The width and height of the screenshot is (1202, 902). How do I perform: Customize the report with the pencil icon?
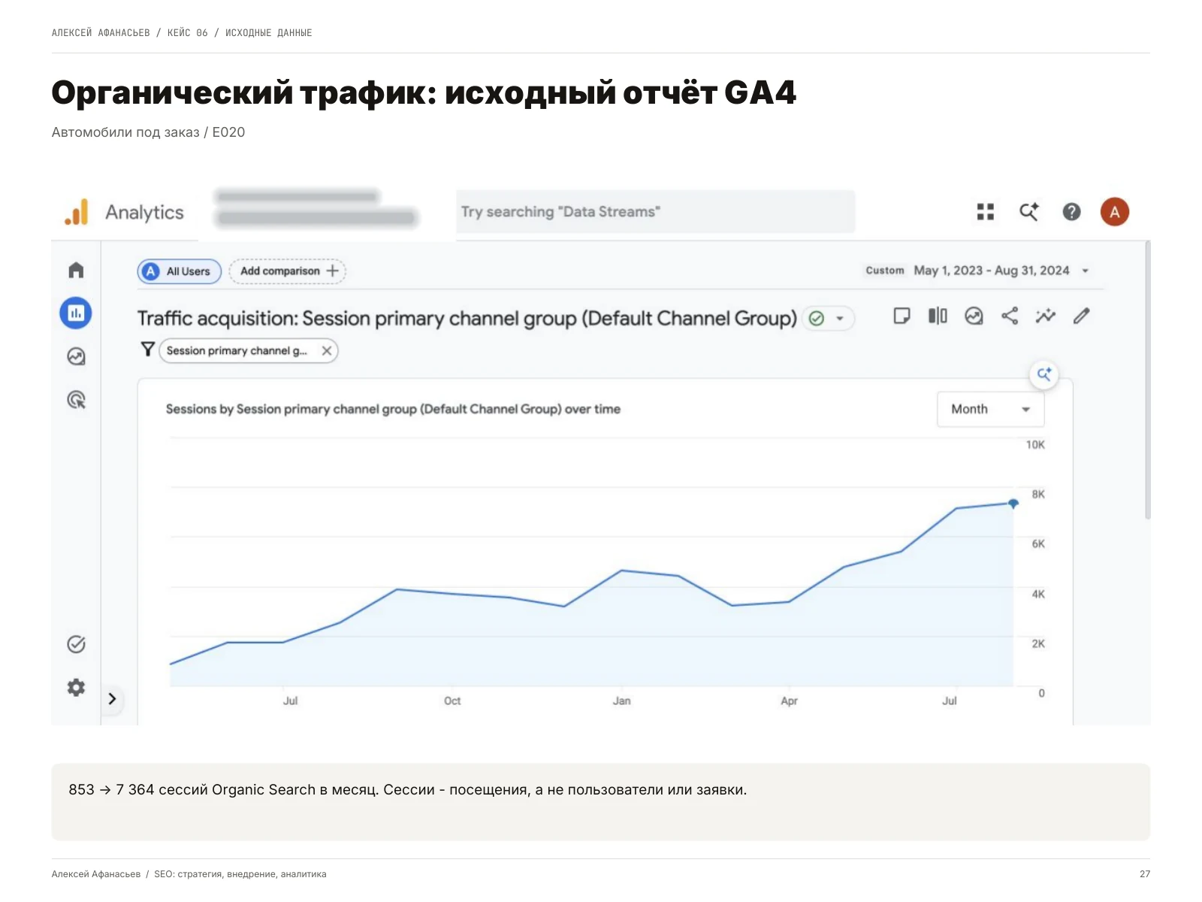(x=1082, y=316)
